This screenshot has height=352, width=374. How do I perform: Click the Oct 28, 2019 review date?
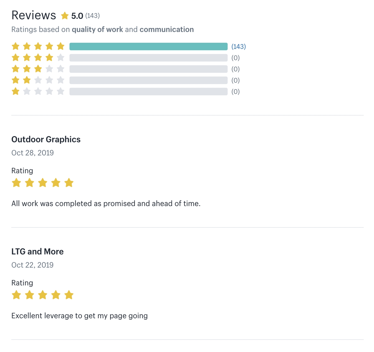point(32,153)
